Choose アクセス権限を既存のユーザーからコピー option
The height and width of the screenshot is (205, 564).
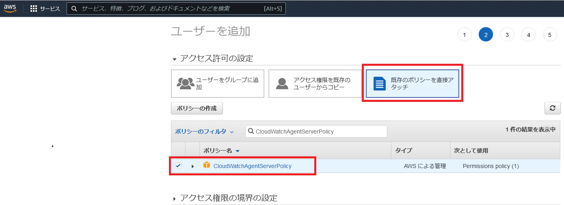pos(315,84)
